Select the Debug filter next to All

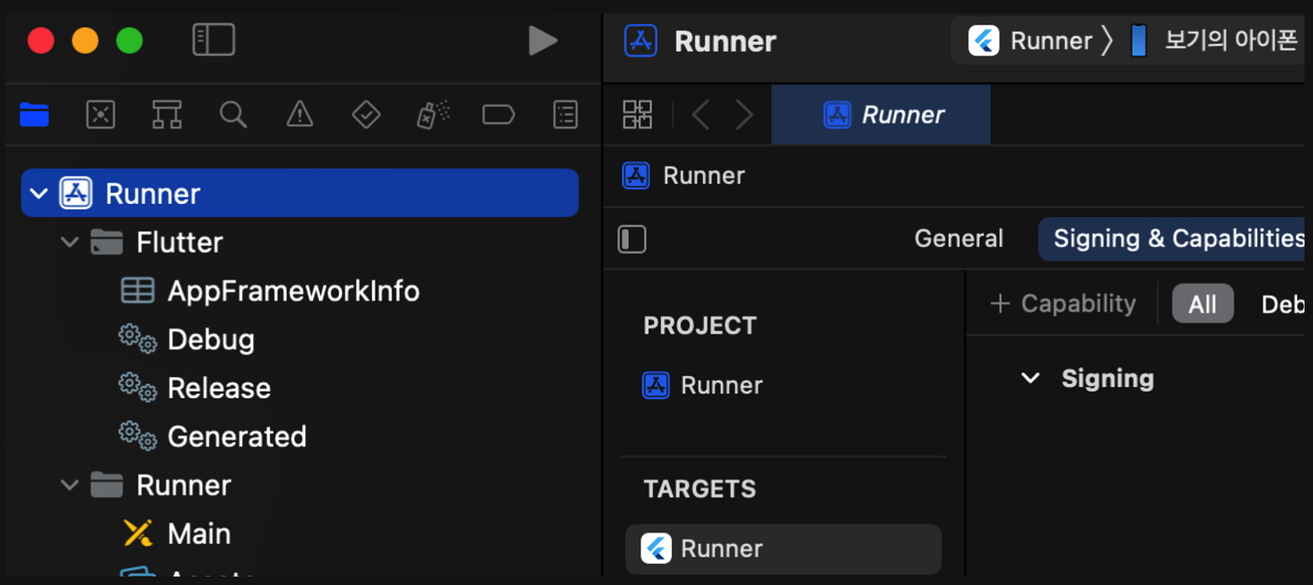(x=1283, y=304)
